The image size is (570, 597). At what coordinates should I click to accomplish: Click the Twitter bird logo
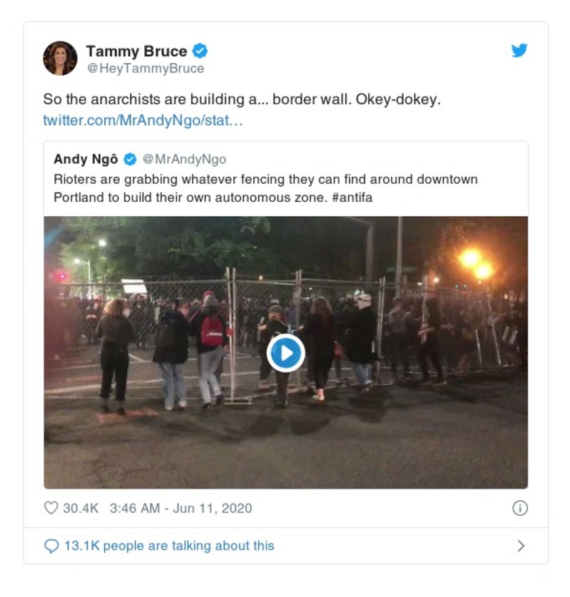click(519, 51)
